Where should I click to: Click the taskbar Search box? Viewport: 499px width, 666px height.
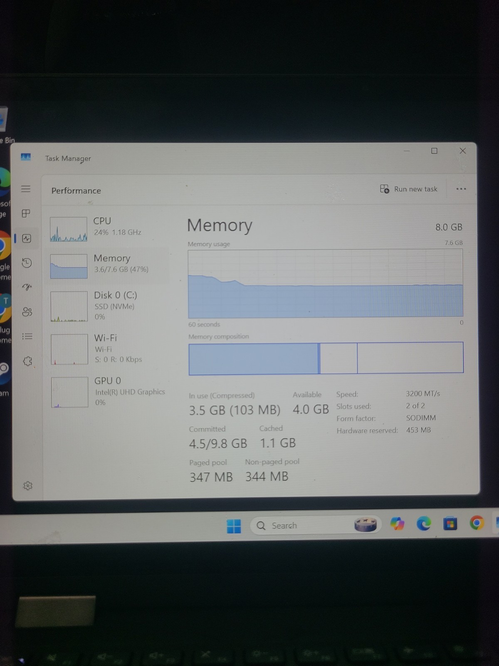pos(315,525)
